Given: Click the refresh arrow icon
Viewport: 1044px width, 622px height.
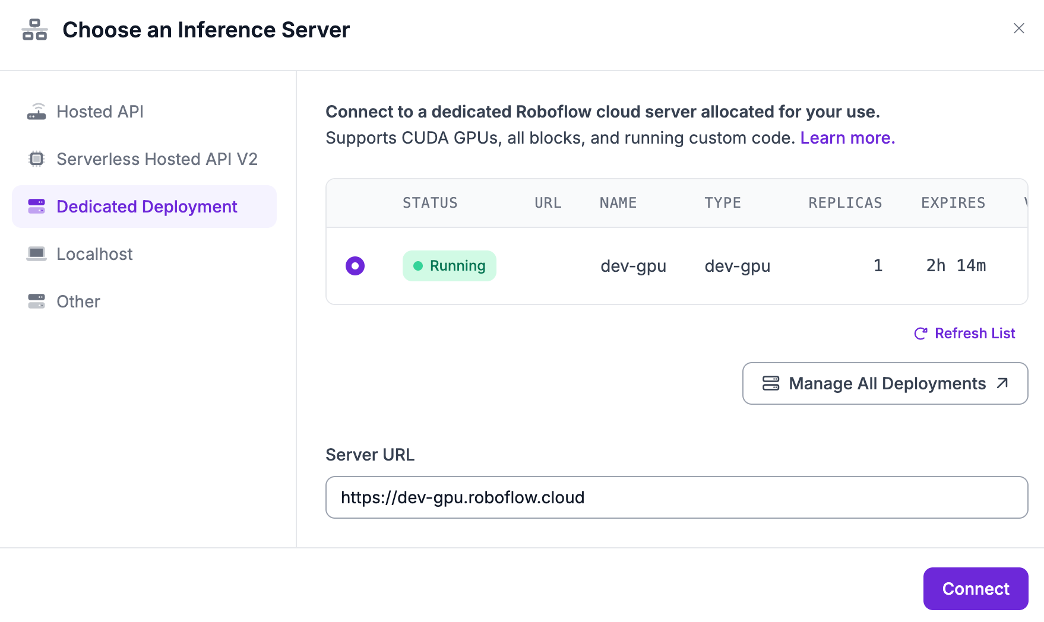Looking at the screenshot, I should pos(920,334).
